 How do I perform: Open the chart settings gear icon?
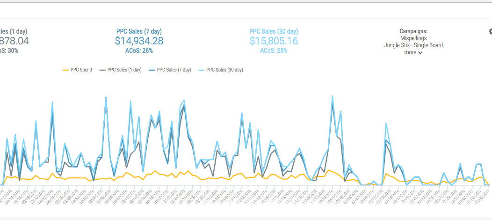(x=491, y=31)
